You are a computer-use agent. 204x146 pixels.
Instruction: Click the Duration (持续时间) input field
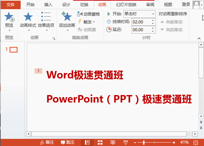pyautogui.click(x=142, y=22)
